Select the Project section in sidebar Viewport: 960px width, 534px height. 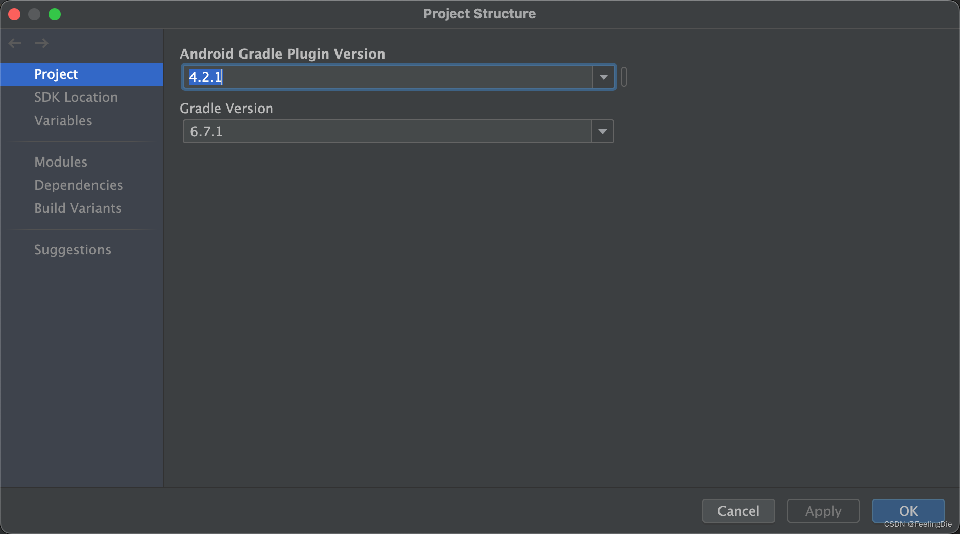[x=56, y=74]
